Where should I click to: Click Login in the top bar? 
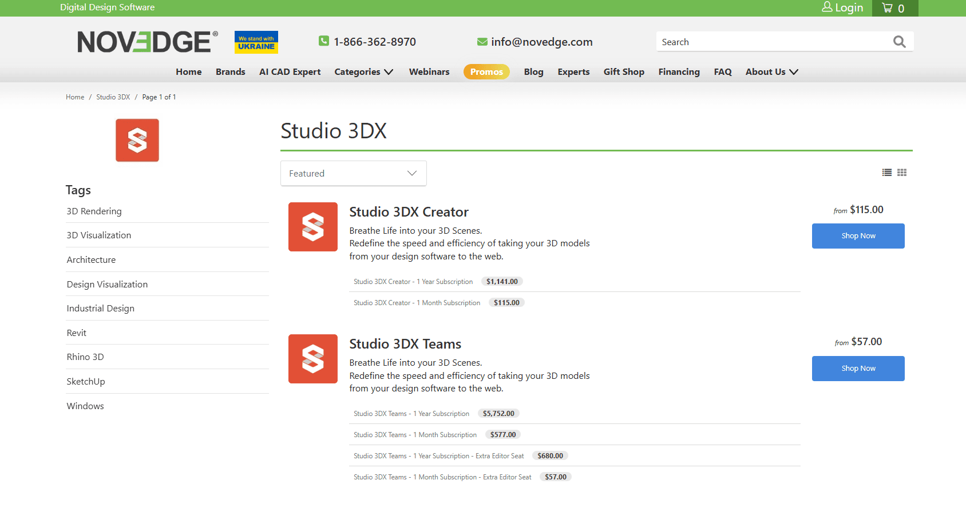click(842, 8)
